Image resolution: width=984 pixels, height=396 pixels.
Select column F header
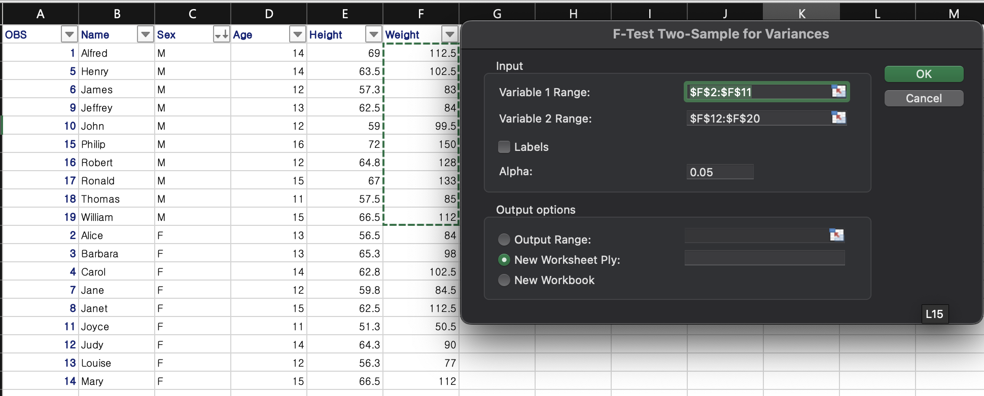(421, 14)
